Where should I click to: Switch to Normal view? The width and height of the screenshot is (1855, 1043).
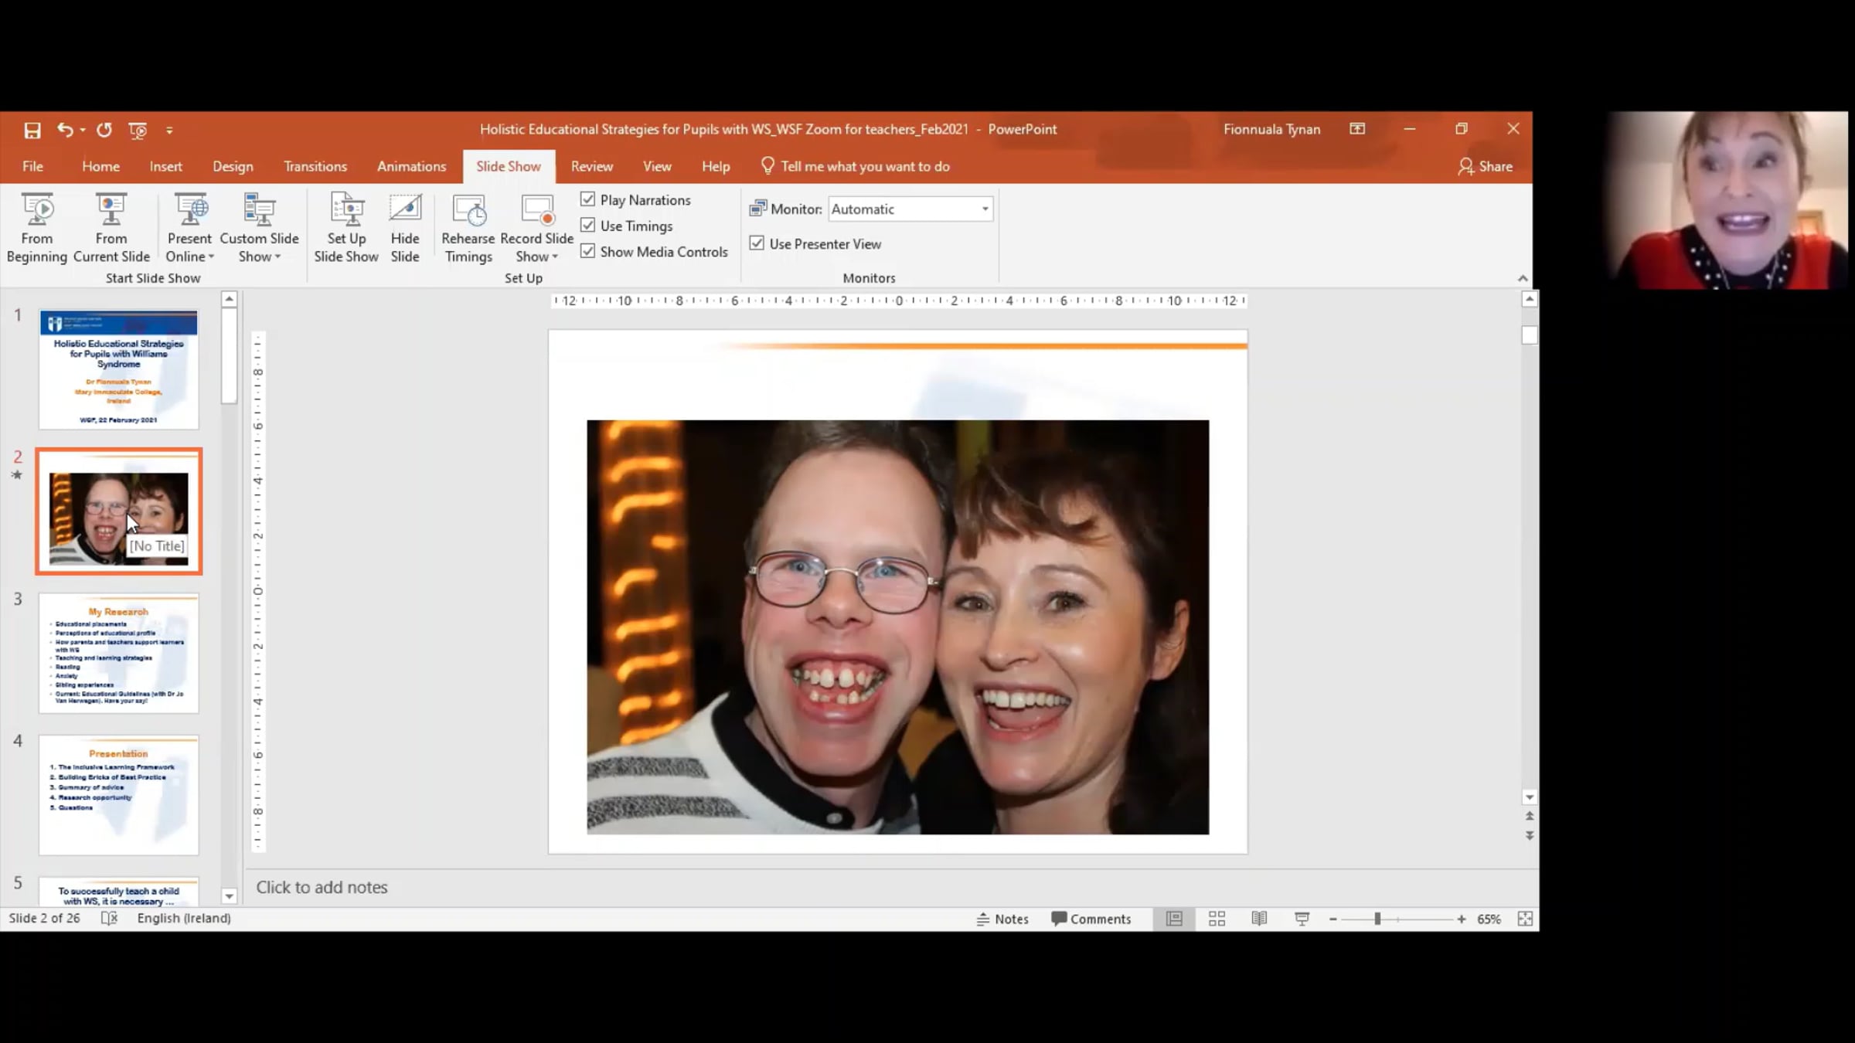coord(1174,919)
